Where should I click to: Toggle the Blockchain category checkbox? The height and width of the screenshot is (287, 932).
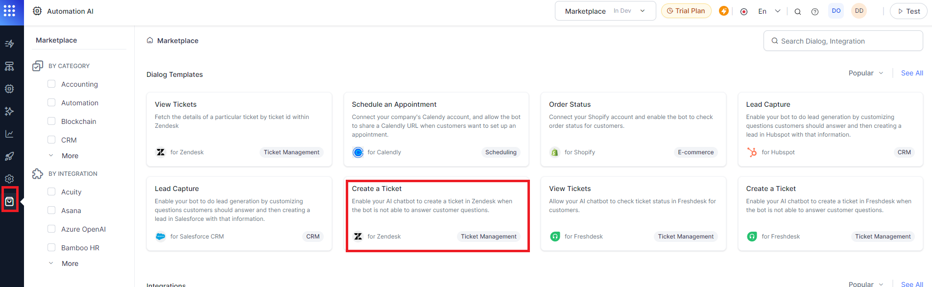pyautogui.click(x=51, y=121)
